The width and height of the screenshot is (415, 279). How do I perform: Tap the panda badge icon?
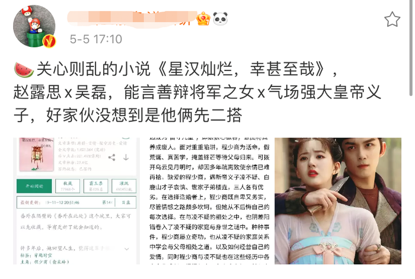point(220,19)
